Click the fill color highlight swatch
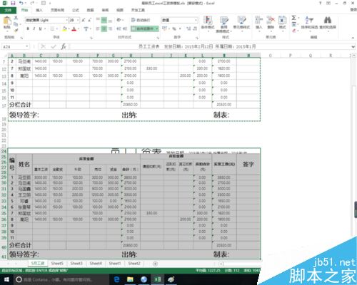Image resolution: width=357 pixels, height=285 pixels. [64, 29]
